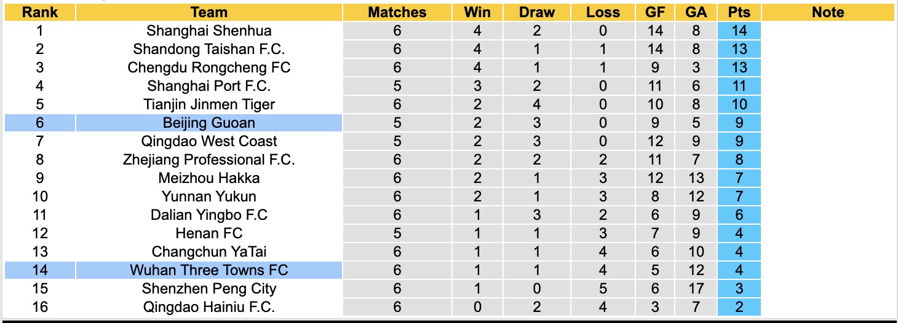
Task: Click the Matches column header
Action: click(x=397, y=12)
